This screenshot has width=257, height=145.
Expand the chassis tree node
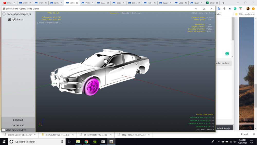[x=9, y=19]
